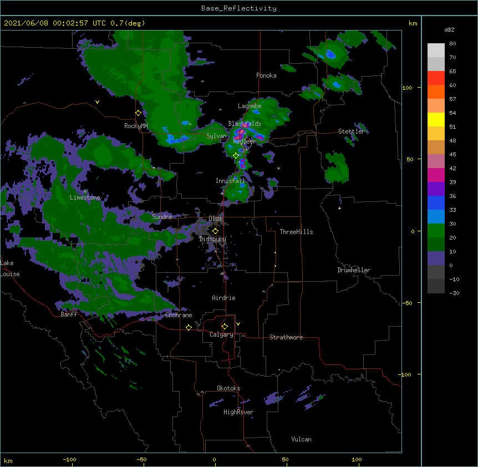Click the dBZ legend heading
478x467 pixels.
(449, 30)
